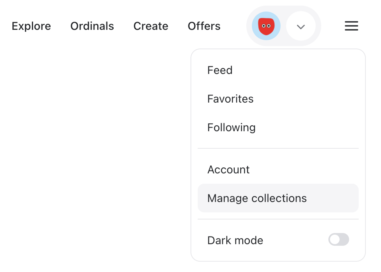
Task: Click the three-line menu icon at top right
Action: click(x=352, y=26)
